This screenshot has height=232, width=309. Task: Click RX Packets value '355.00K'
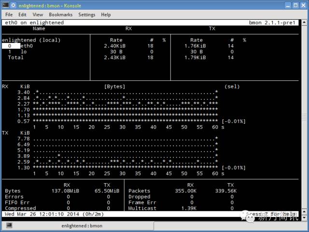pos(185,191)
